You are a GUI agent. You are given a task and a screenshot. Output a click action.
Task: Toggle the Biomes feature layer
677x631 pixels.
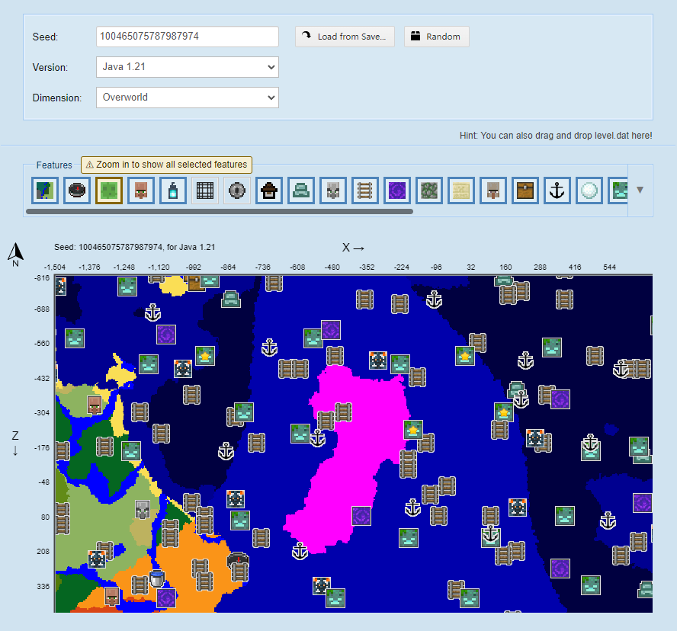coord(45,191)
